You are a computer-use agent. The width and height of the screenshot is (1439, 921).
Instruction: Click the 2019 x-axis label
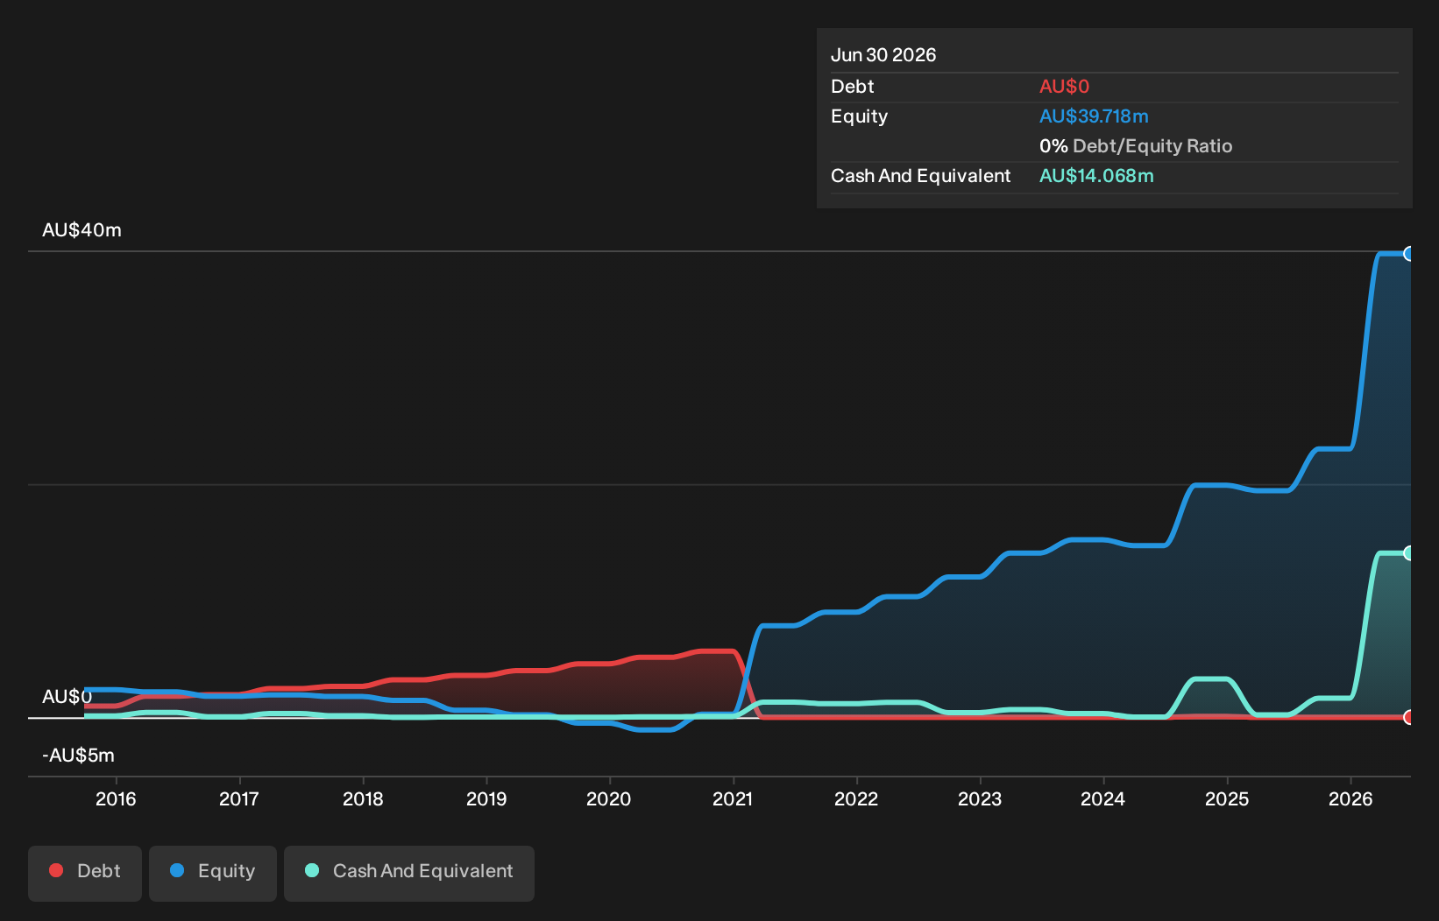(x=486, y=798)
